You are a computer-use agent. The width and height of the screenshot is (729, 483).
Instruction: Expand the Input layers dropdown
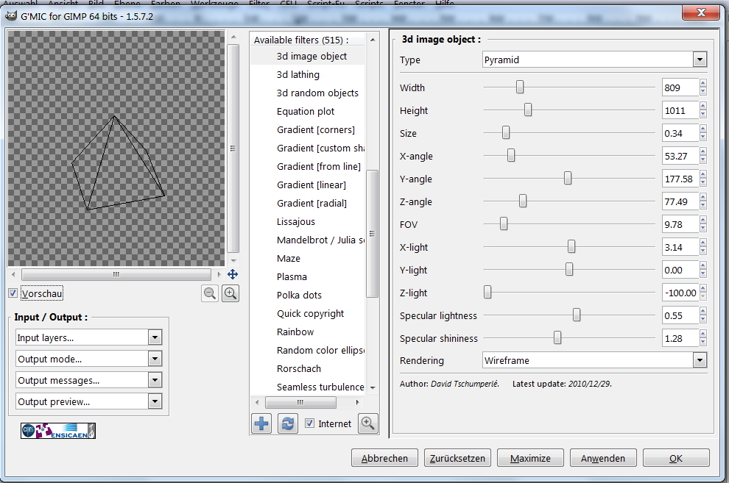coord(88,337)
